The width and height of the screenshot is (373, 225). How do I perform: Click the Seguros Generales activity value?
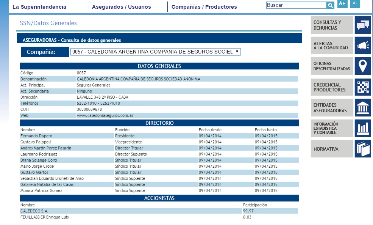[x=94, y=85]
